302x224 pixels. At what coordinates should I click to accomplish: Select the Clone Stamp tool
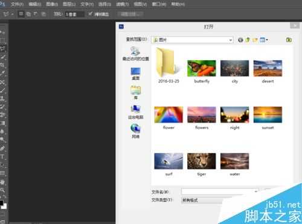(2, 98)
